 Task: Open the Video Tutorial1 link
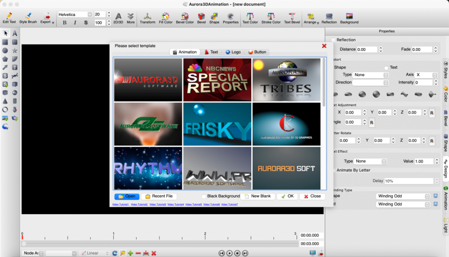point(121,204)
